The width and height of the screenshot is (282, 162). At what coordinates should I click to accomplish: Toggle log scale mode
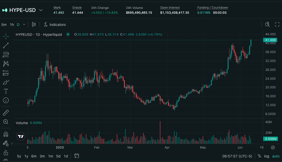[x=267, y=156]
